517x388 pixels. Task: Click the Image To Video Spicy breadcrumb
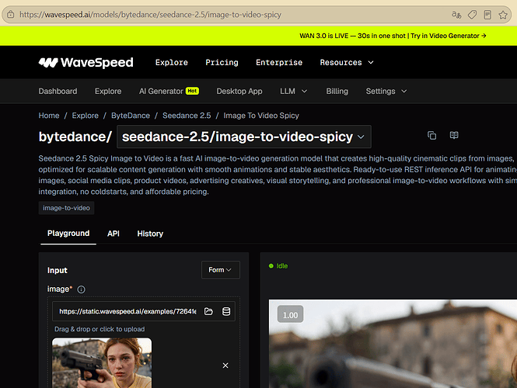(261, 116)
